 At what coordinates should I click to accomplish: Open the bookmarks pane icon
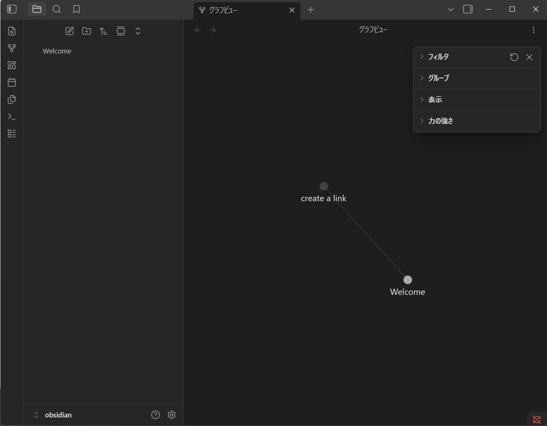(76, 9)
